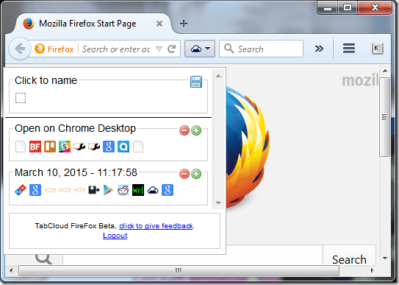Click the page vertical scrollbar thumb
This screenshot has height=285, width=399.
(384, 117)
